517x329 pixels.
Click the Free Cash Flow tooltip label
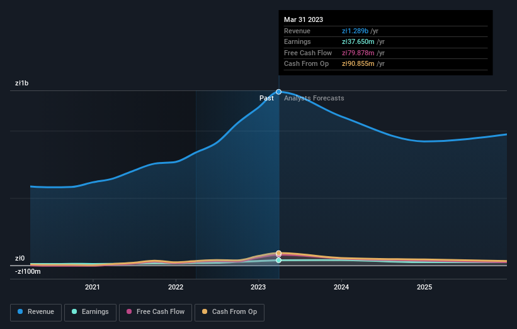tap(308, 53)
